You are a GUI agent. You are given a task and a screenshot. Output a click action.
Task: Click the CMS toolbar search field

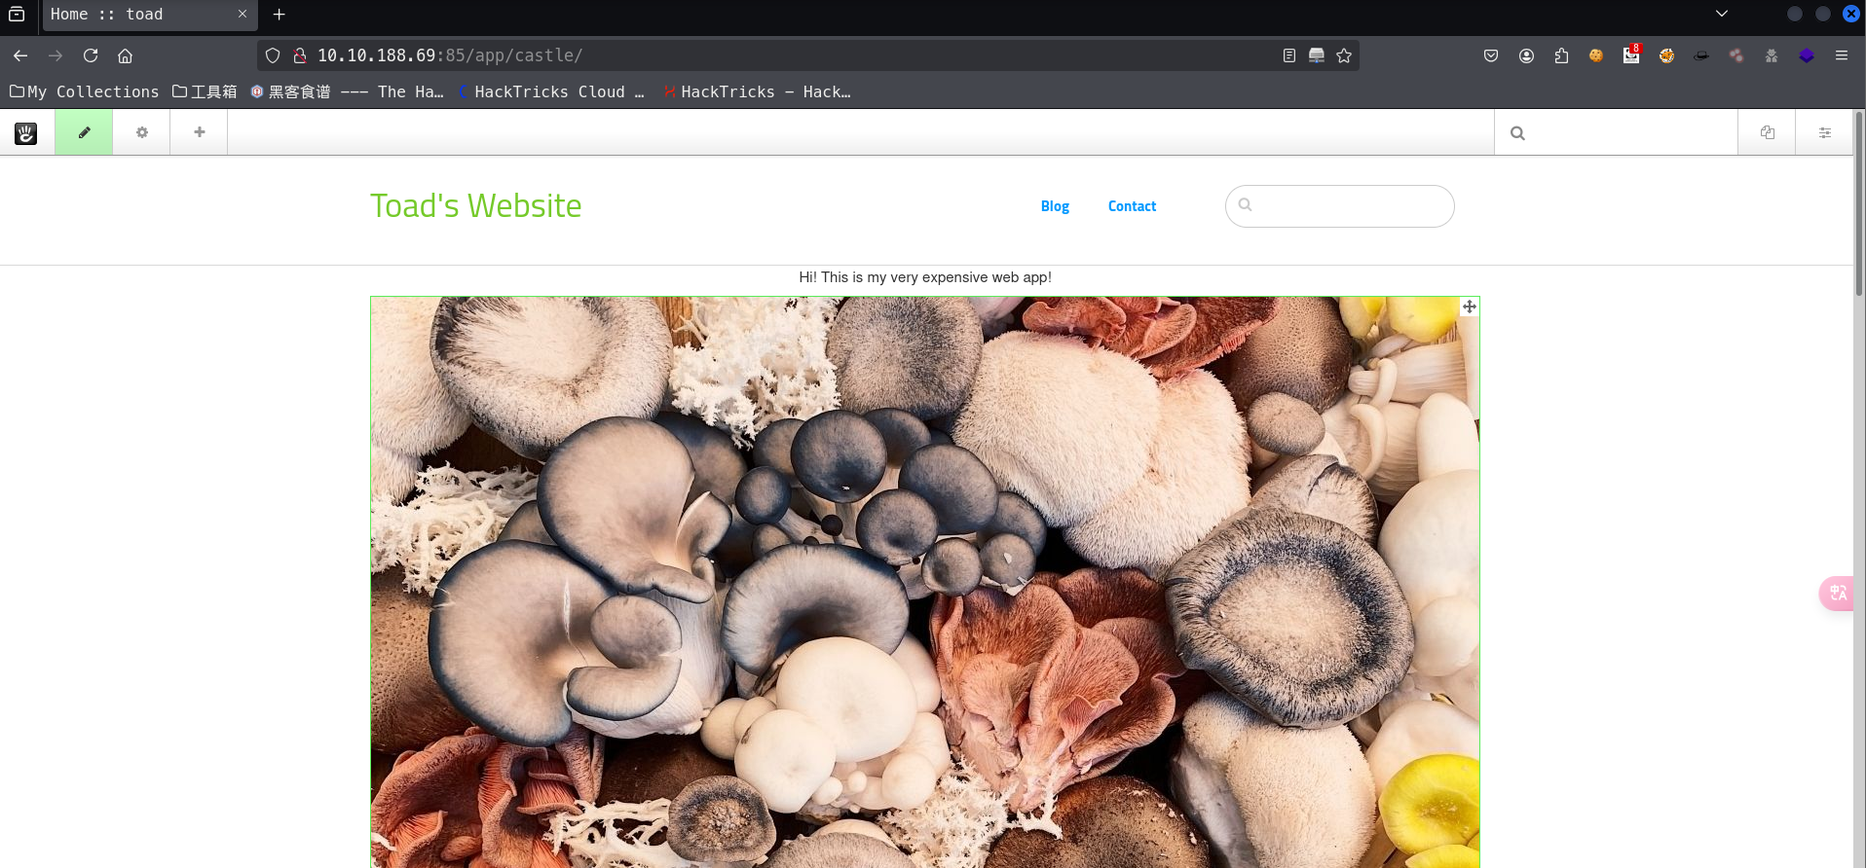[x=1617, y=132]
